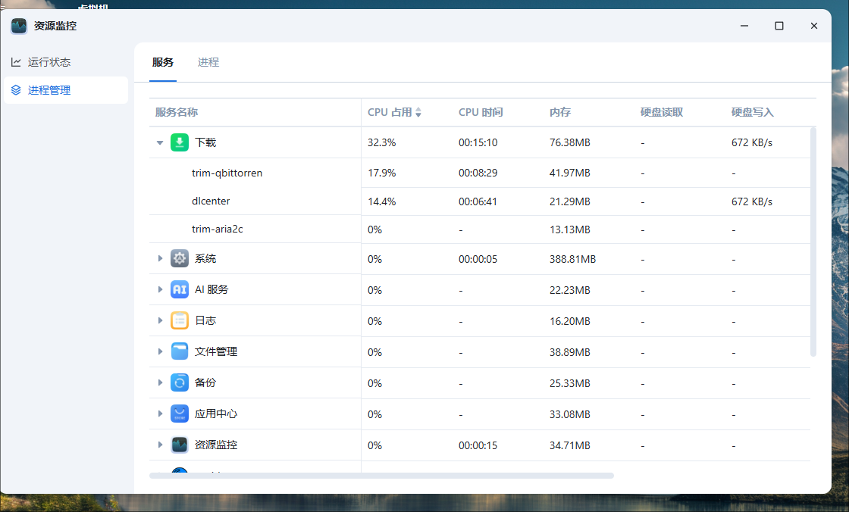This screenshot has height=512, width=849.
Task: Click the 25.33MB memory value
Action: click(569, 383)
